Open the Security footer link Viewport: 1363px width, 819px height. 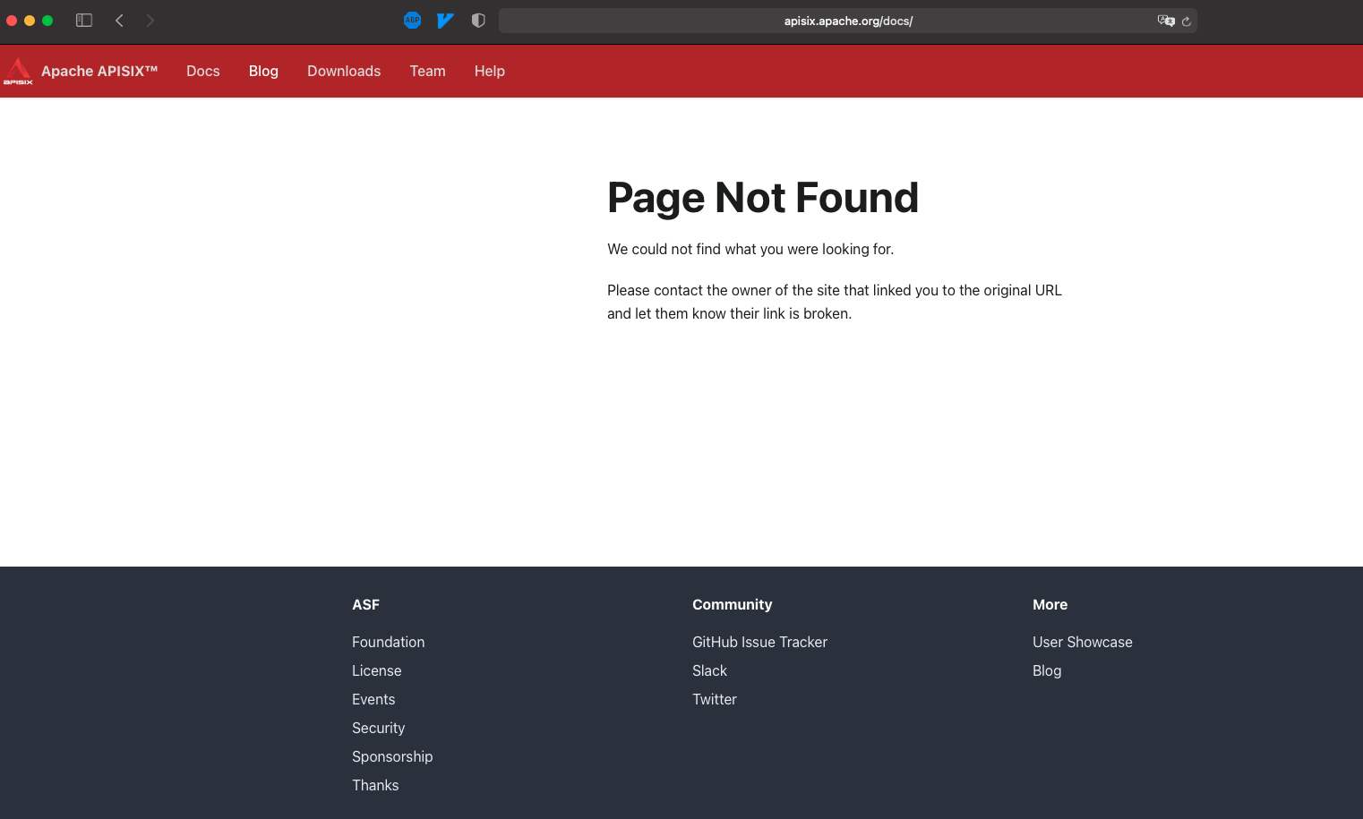pos(379,728)
